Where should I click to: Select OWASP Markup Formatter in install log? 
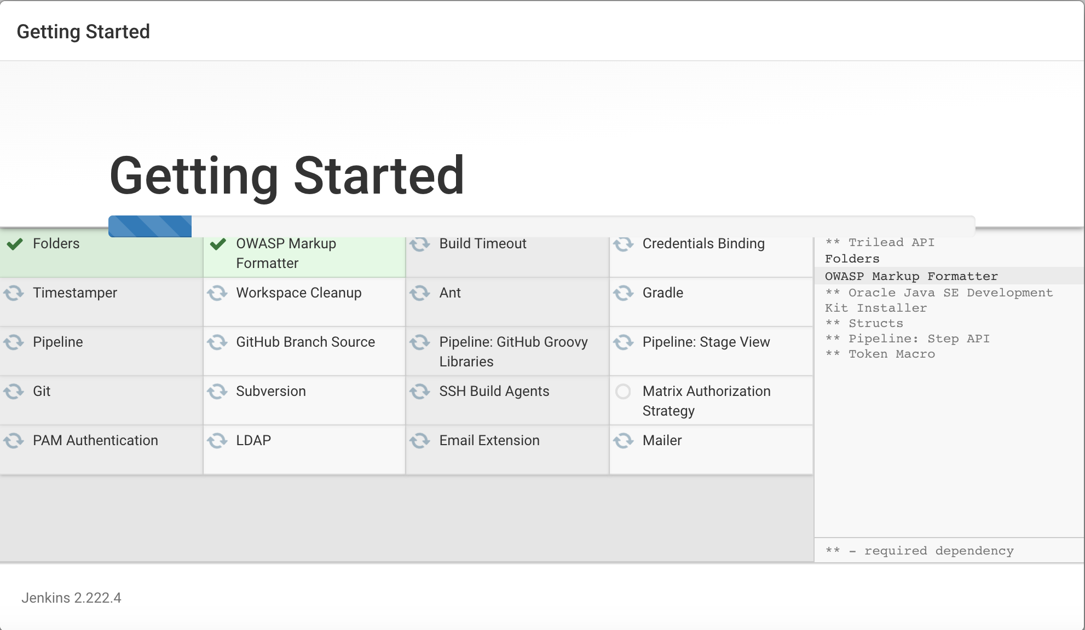coord(911,276)
